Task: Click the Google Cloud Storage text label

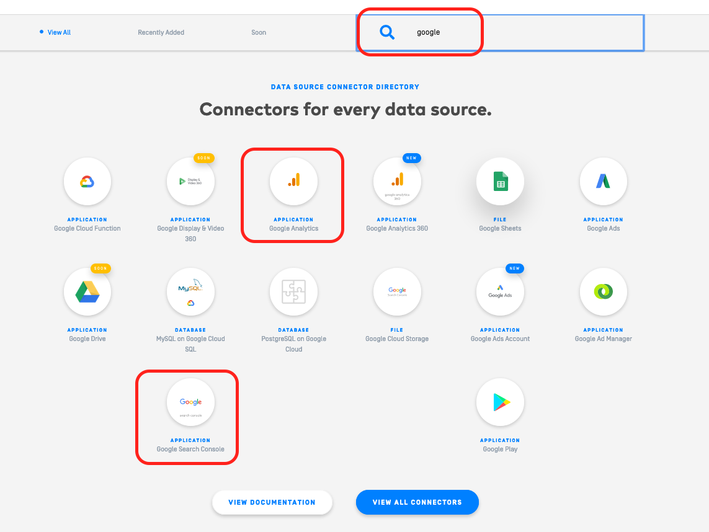Action: 397,339
